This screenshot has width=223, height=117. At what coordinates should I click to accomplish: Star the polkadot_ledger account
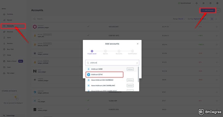pyautogui.click(x=217, y=27)
